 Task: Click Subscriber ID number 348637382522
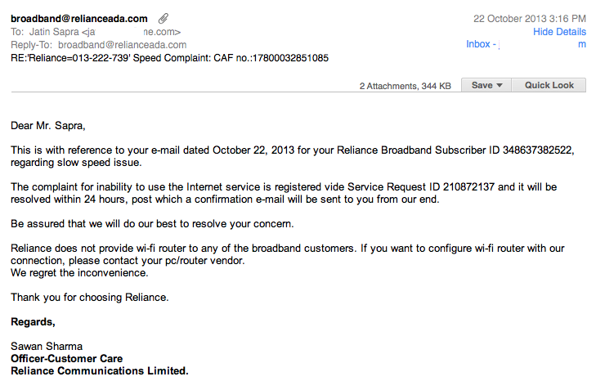coord(532,150)
